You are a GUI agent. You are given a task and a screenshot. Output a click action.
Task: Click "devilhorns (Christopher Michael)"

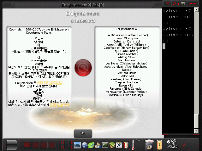click(x=126, y=64)
